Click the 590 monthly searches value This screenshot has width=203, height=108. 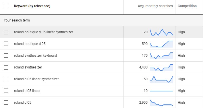click(x=145, y=44)
